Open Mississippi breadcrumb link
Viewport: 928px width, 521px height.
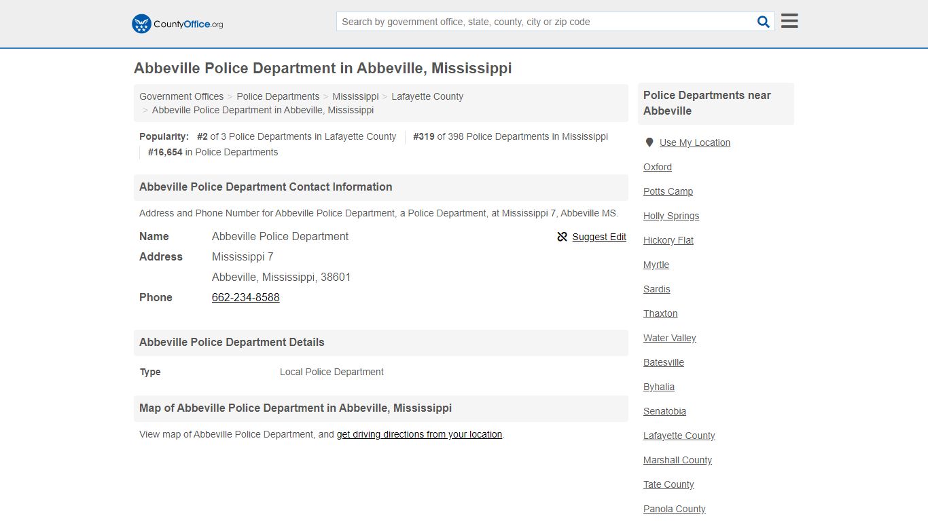[x=355, y=96]
